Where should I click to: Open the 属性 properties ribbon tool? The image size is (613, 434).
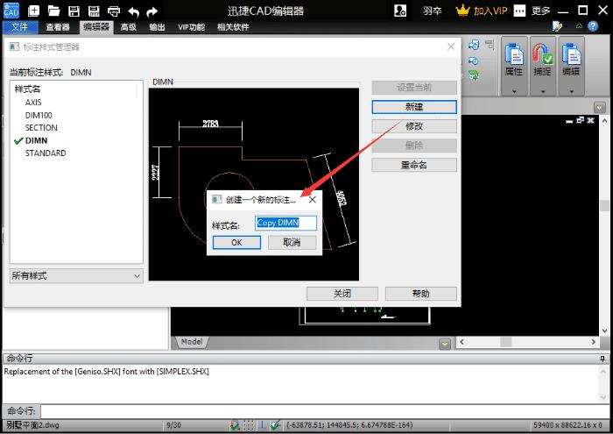point(514,61)
